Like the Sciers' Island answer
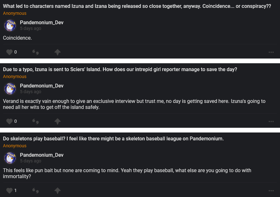The height and width of the screenshot is (197, 280). (x=9, y=121)
